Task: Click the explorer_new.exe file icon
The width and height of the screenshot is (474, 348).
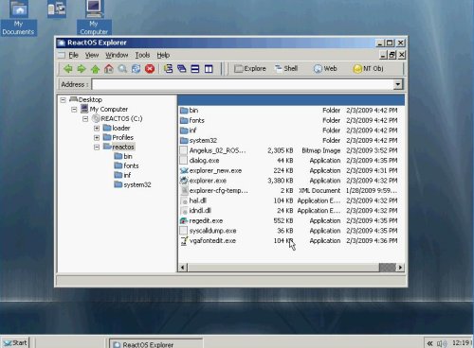Action: click(184, 170)
